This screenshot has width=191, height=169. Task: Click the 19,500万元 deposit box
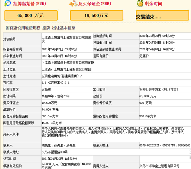tap(97, 15)
